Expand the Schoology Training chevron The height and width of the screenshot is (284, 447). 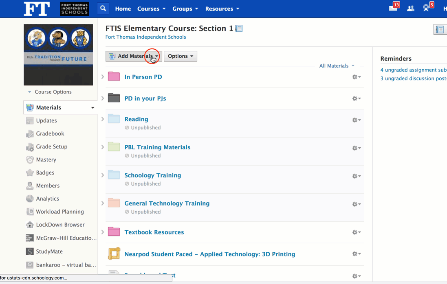(103, 175)
